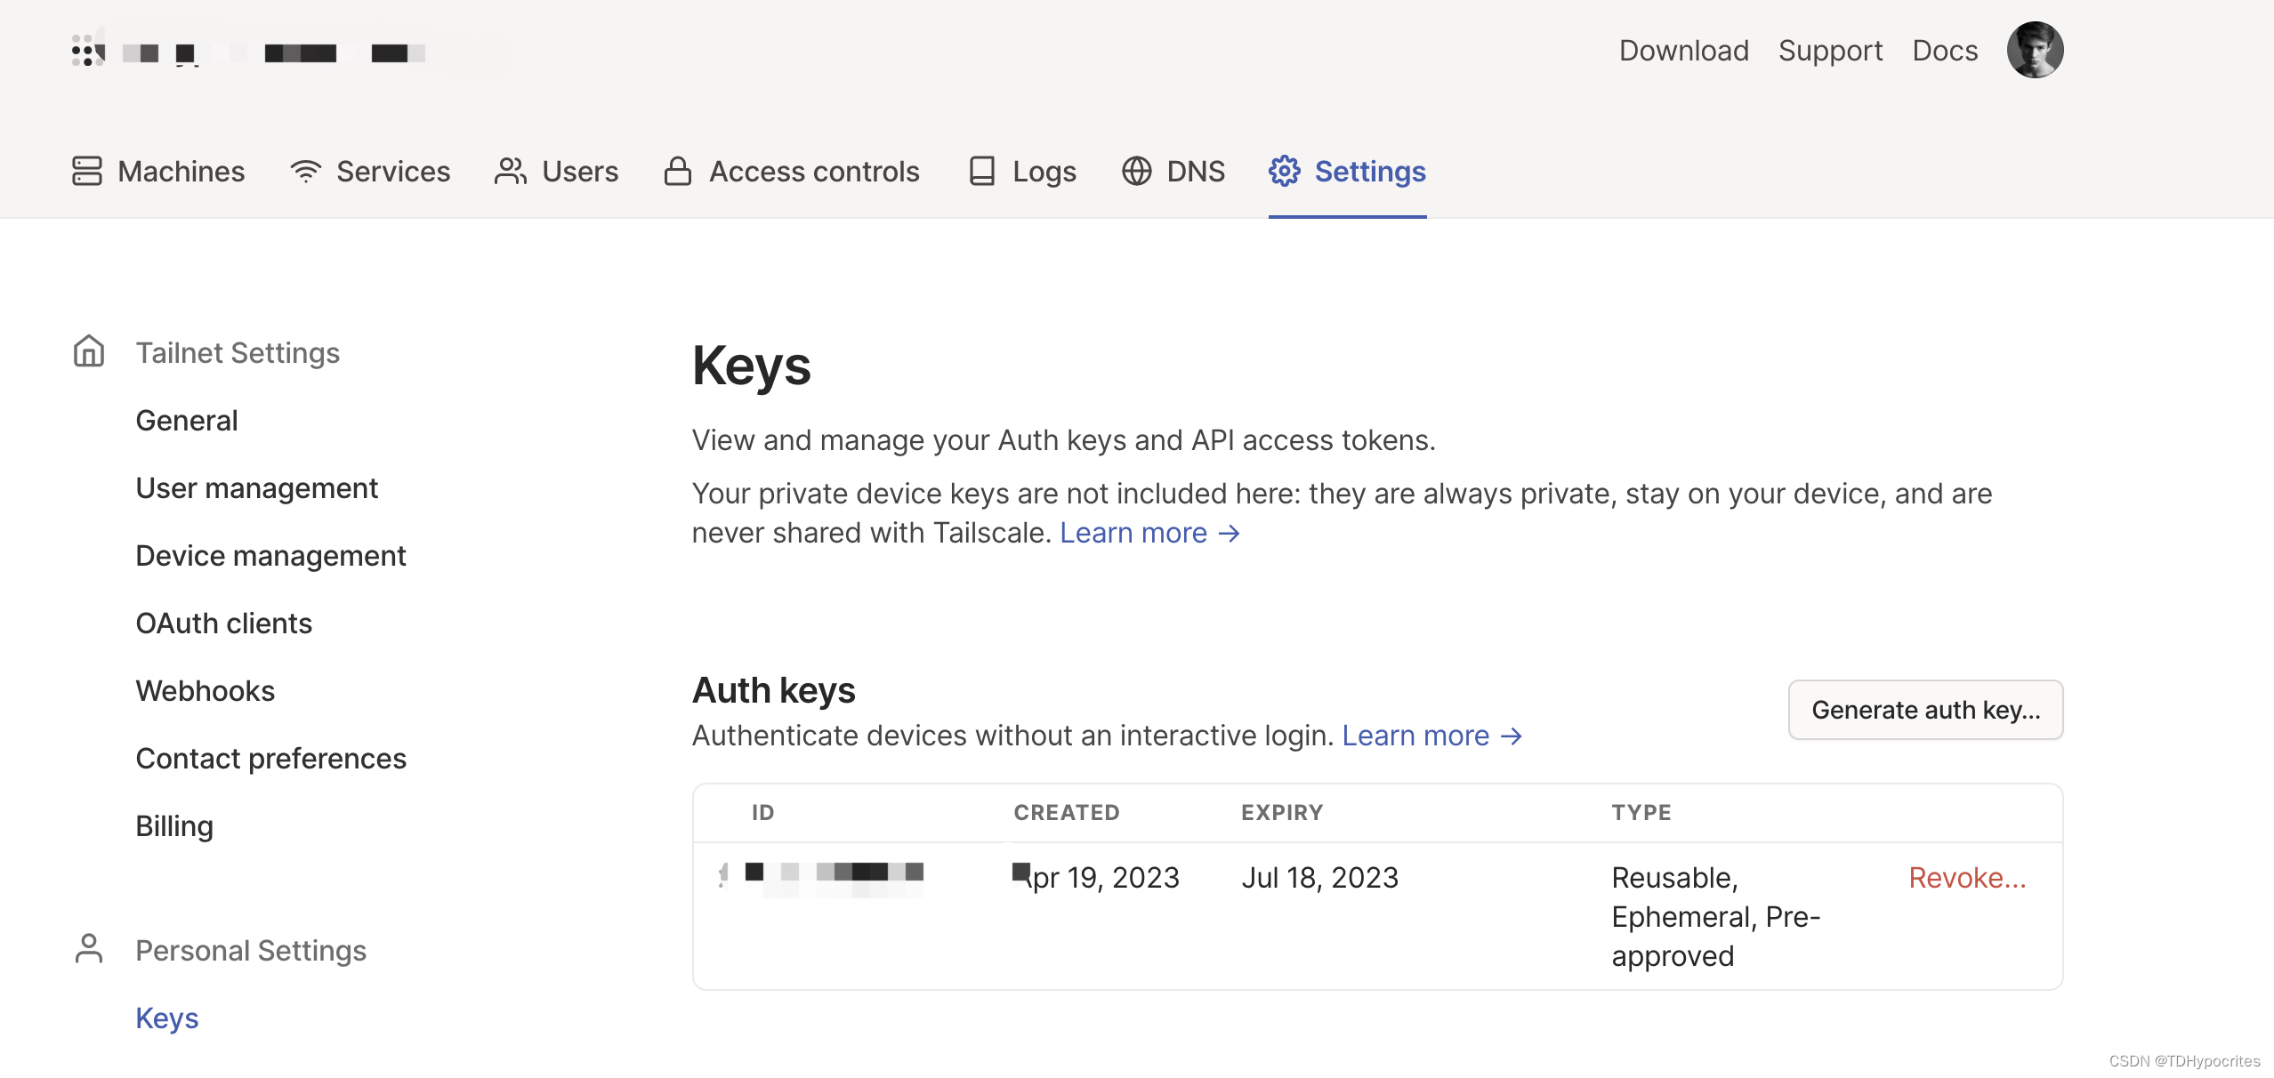Screen dimensions: 2274x1078
Task: Click the Machines server icon
Action: pyautogui.click(x=87, y=171)
